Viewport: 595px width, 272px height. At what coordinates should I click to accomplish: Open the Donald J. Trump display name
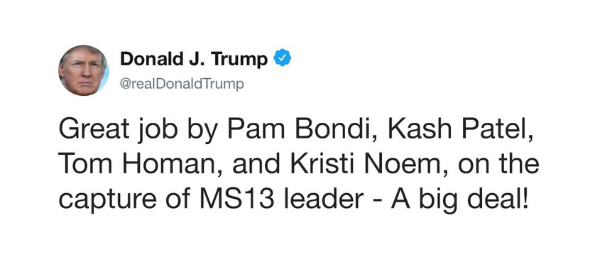point(194,59)
